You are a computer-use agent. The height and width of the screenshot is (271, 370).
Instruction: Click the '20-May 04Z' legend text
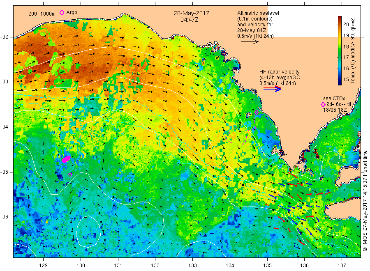point(252,30)
